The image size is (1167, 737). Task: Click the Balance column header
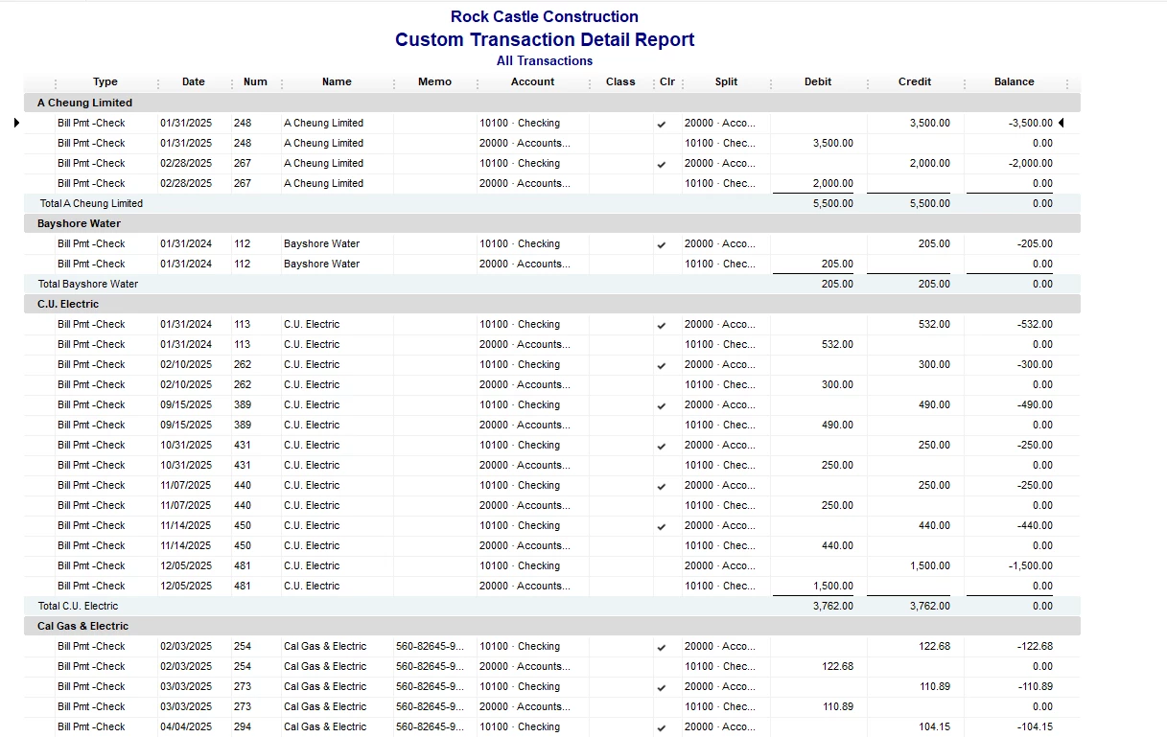point(1014,82)
